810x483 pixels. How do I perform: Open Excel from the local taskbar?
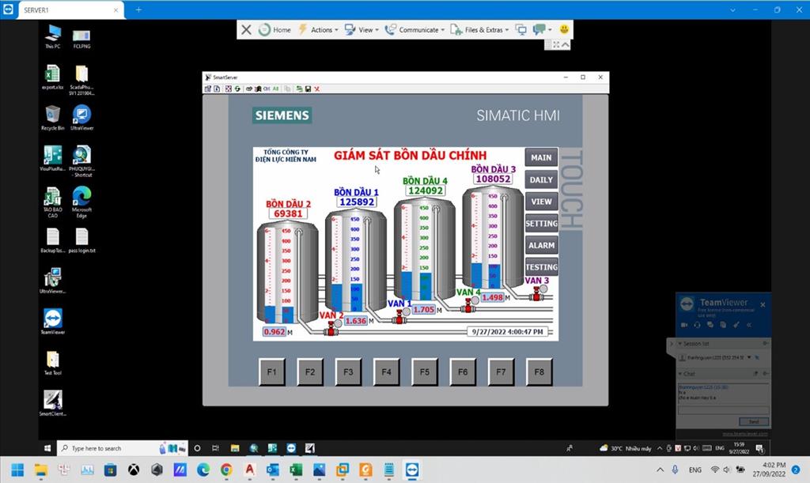pos(296,470)
